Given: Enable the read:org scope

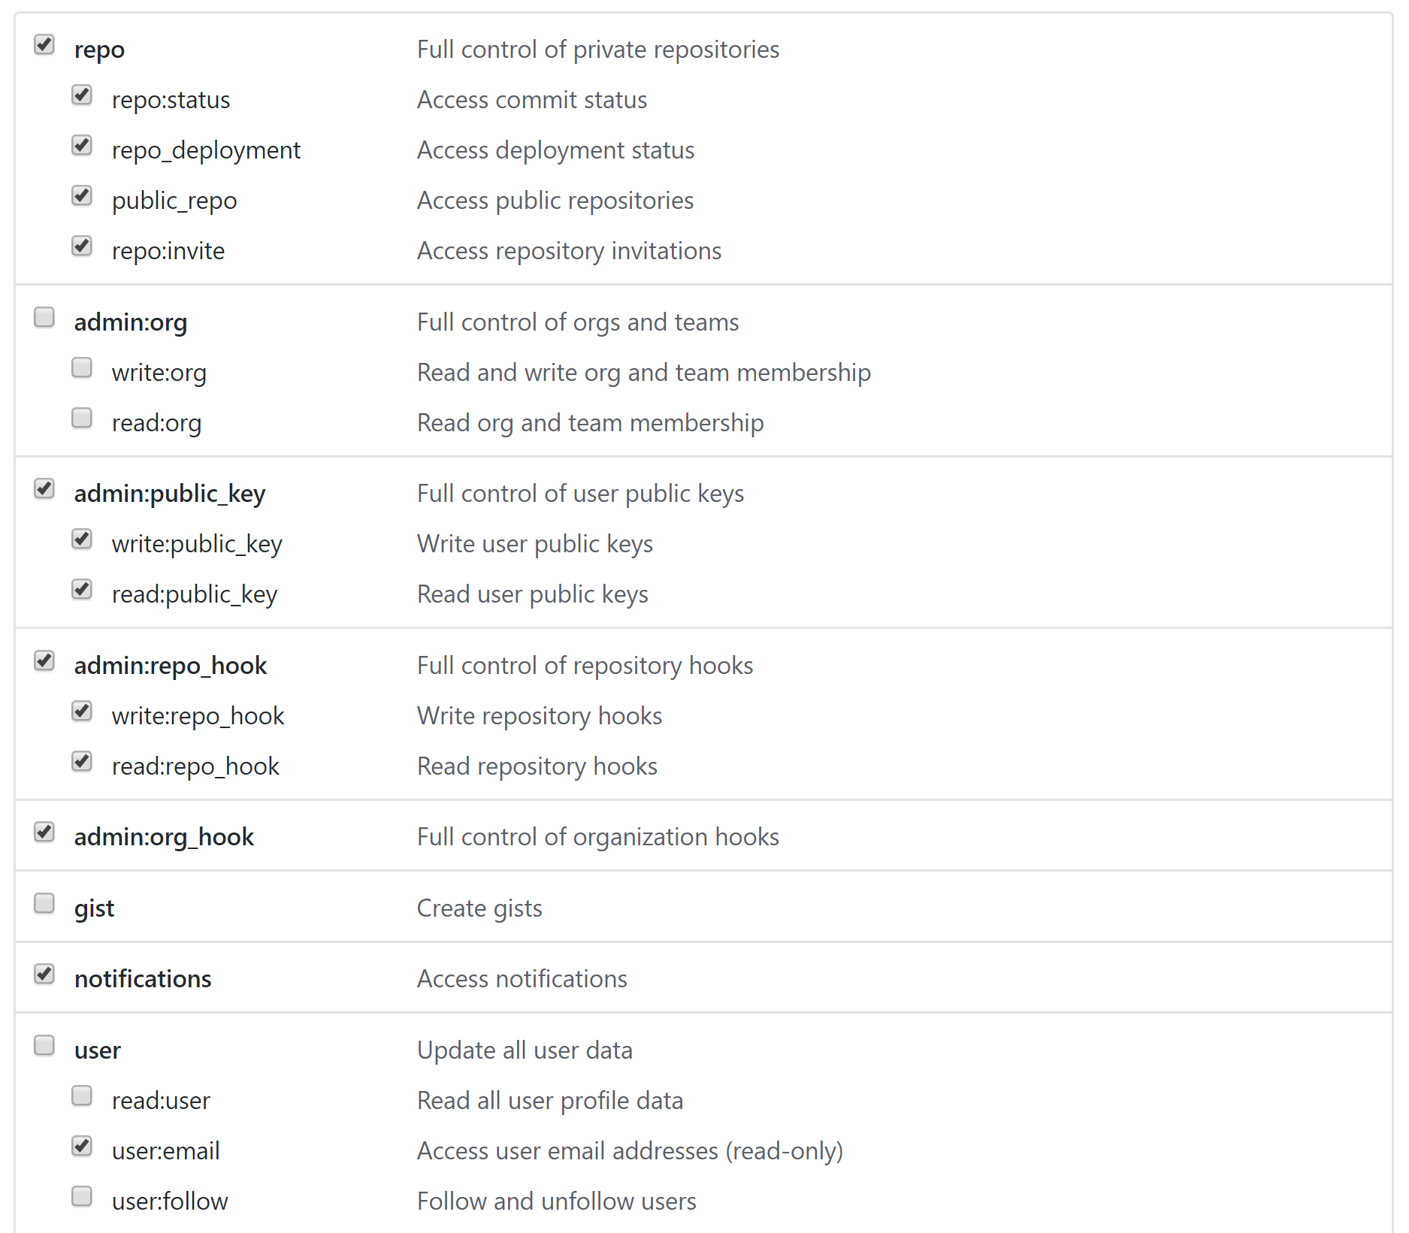Looking at the screenshot, I should tap(82, 419).
